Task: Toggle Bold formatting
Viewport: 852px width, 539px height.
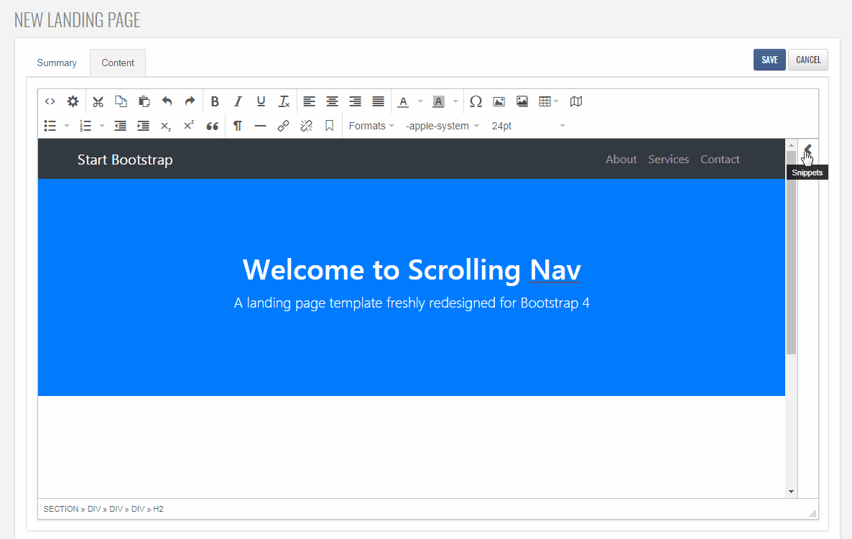Action: click(x=214, y=101)
